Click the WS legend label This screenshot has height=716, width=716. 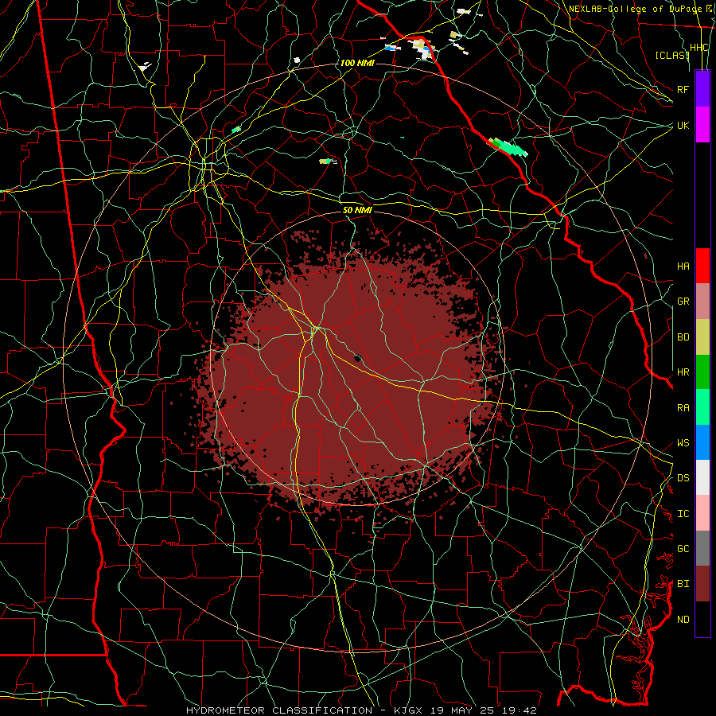(683, 443)
